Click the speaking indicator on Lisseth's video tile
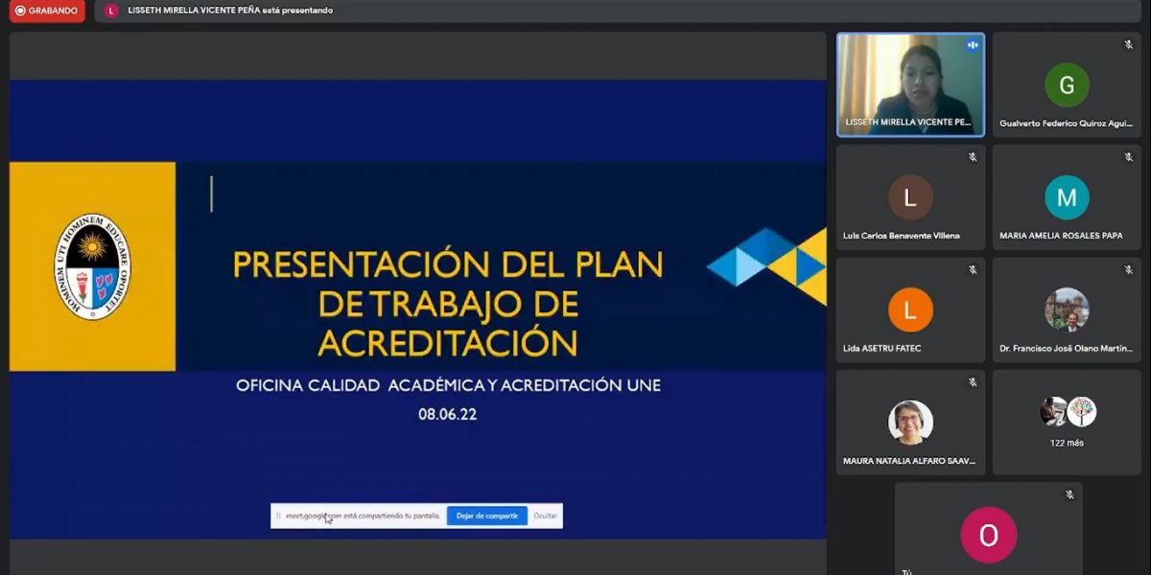 [972, 45]
